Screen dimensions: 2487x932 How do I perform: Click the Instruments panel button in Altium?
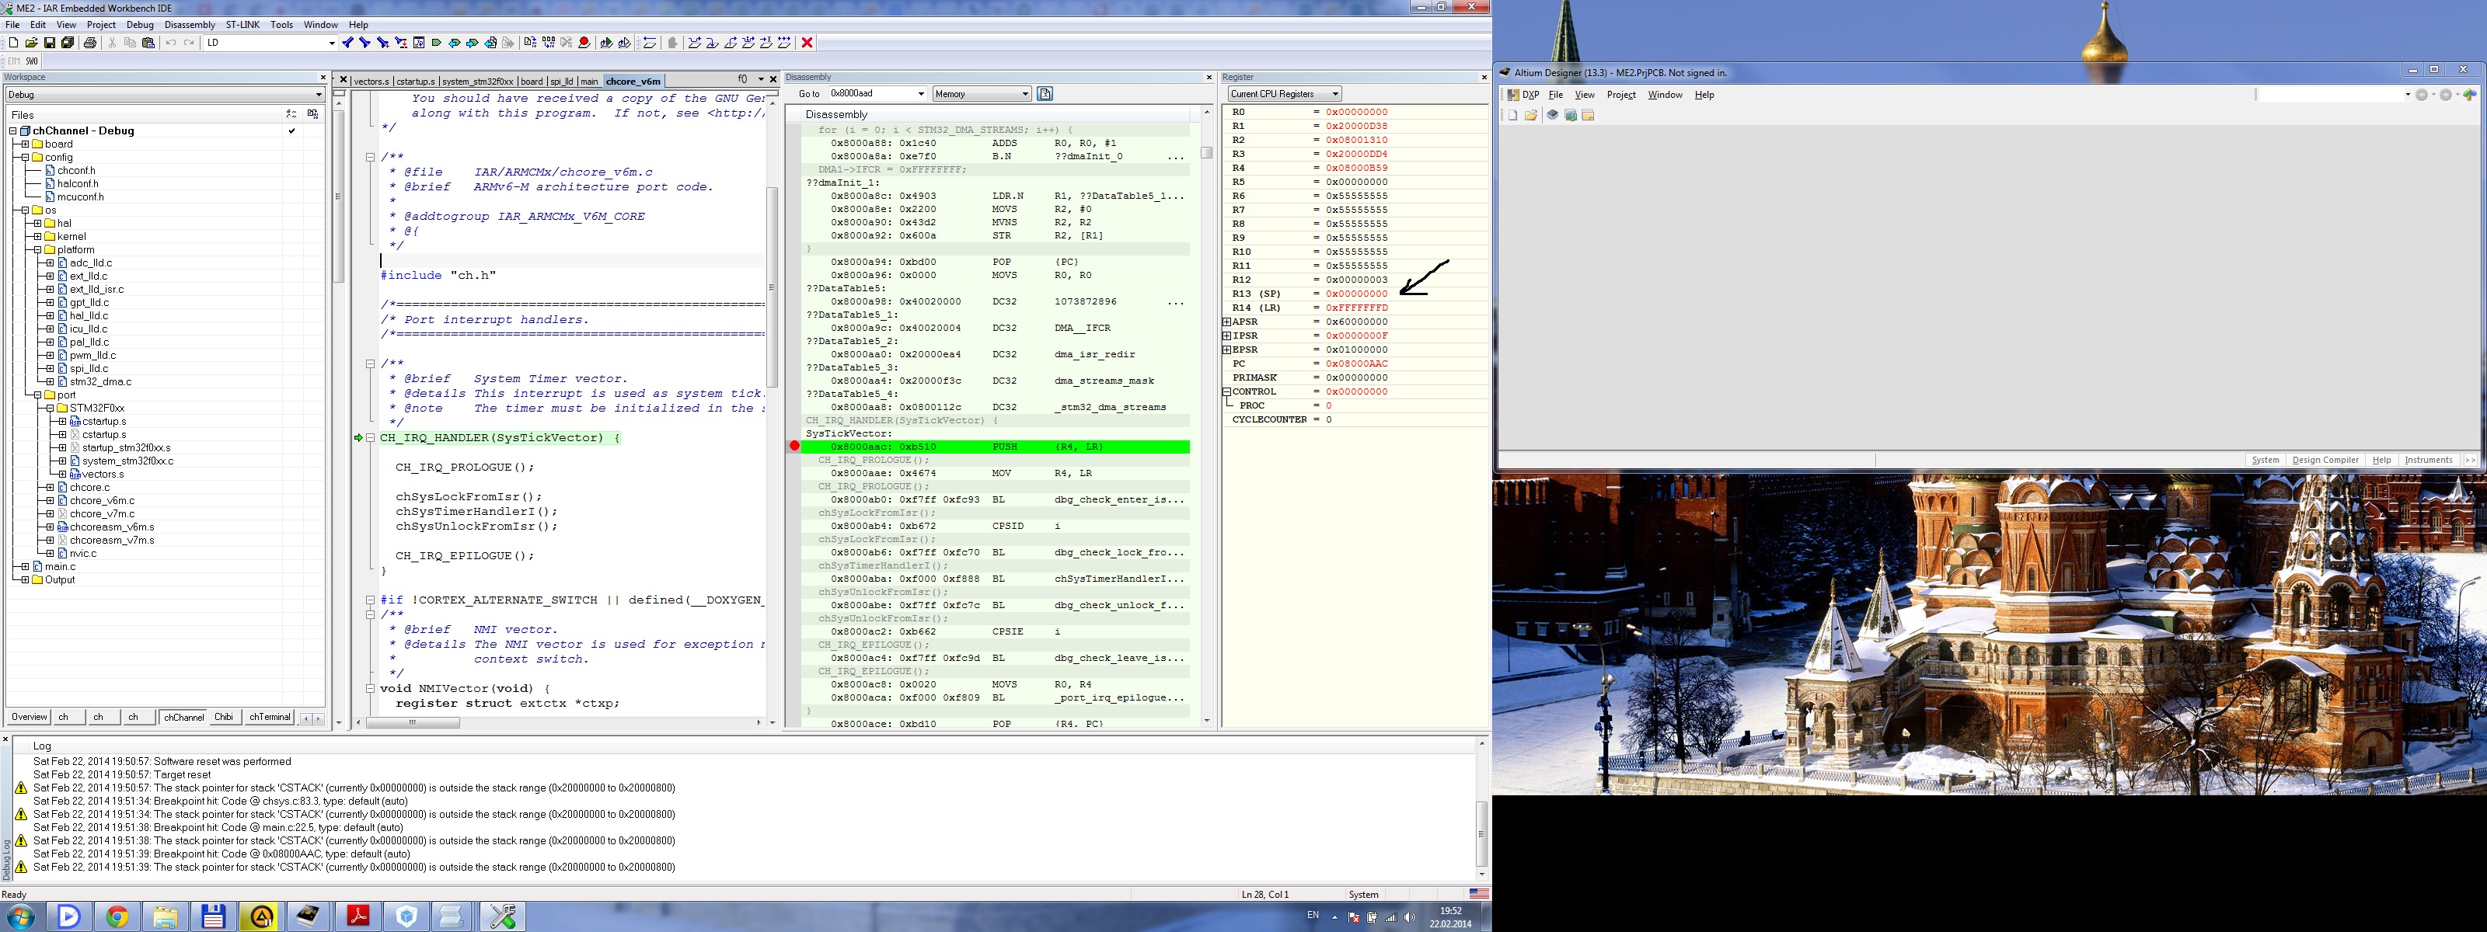click(x=2428, y=461)
